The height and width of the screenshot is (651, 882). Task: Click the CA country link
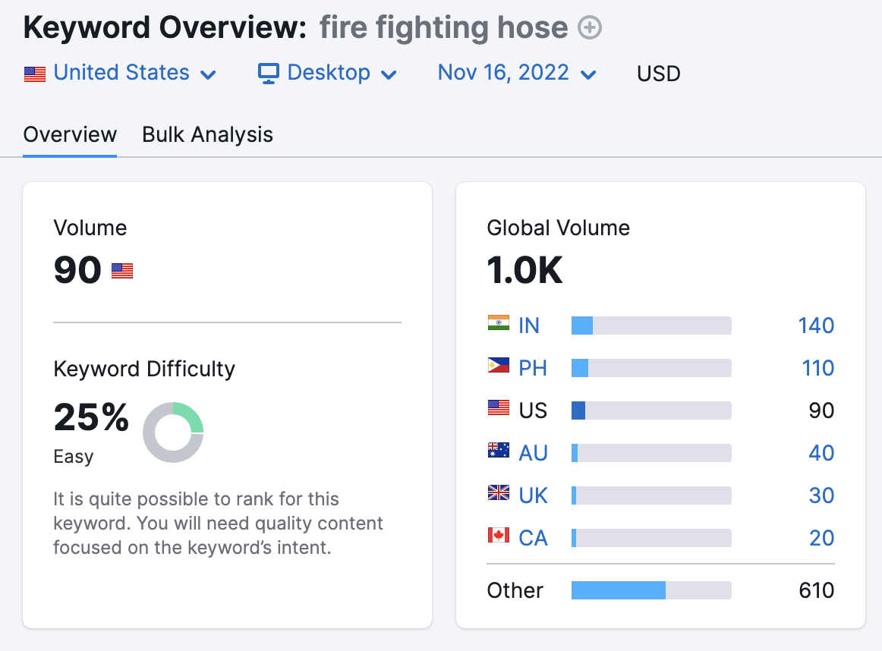[x=533, y=538]
